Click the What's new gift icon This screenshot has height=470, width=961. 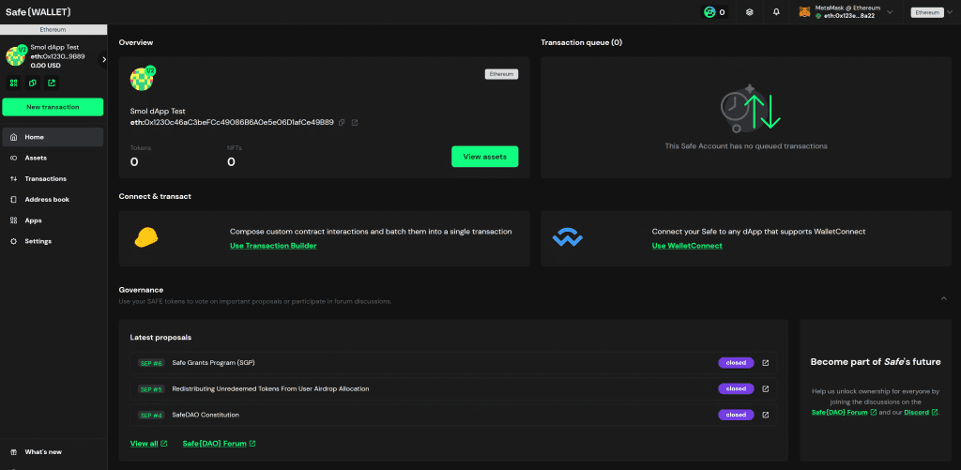pos(13,452)
